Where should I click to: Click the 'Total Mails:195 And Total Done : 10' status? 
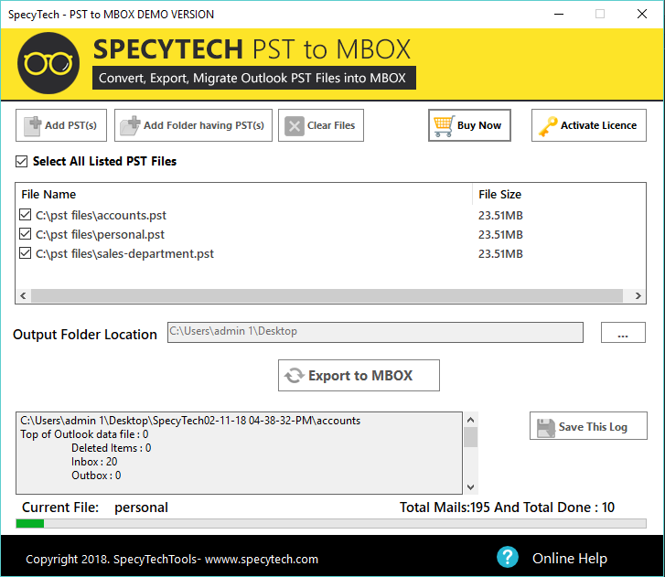coord(507,508)
